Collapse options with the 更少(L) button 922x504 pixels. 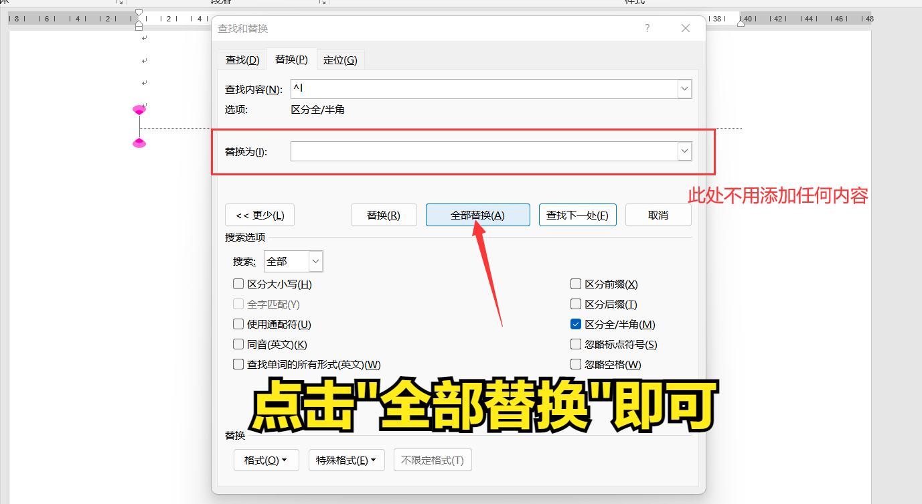point(259,214)
